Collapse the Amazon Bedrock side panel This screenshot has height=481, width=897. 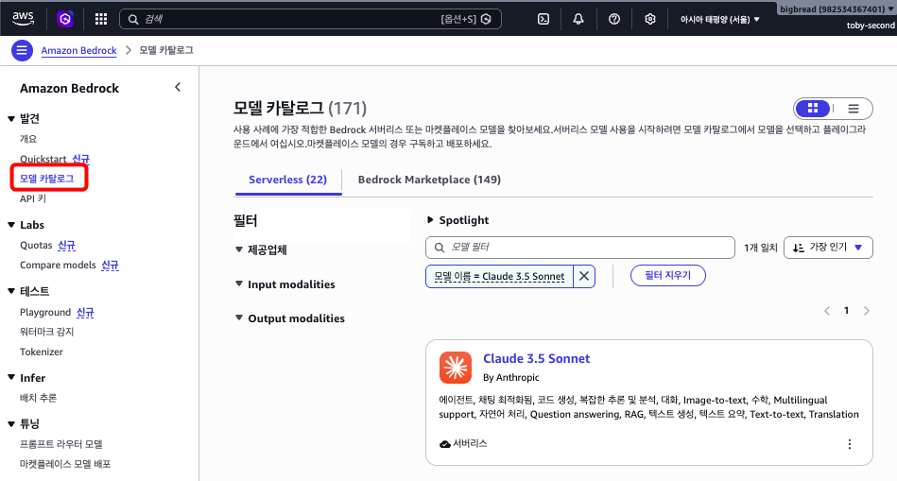[178, 87]
